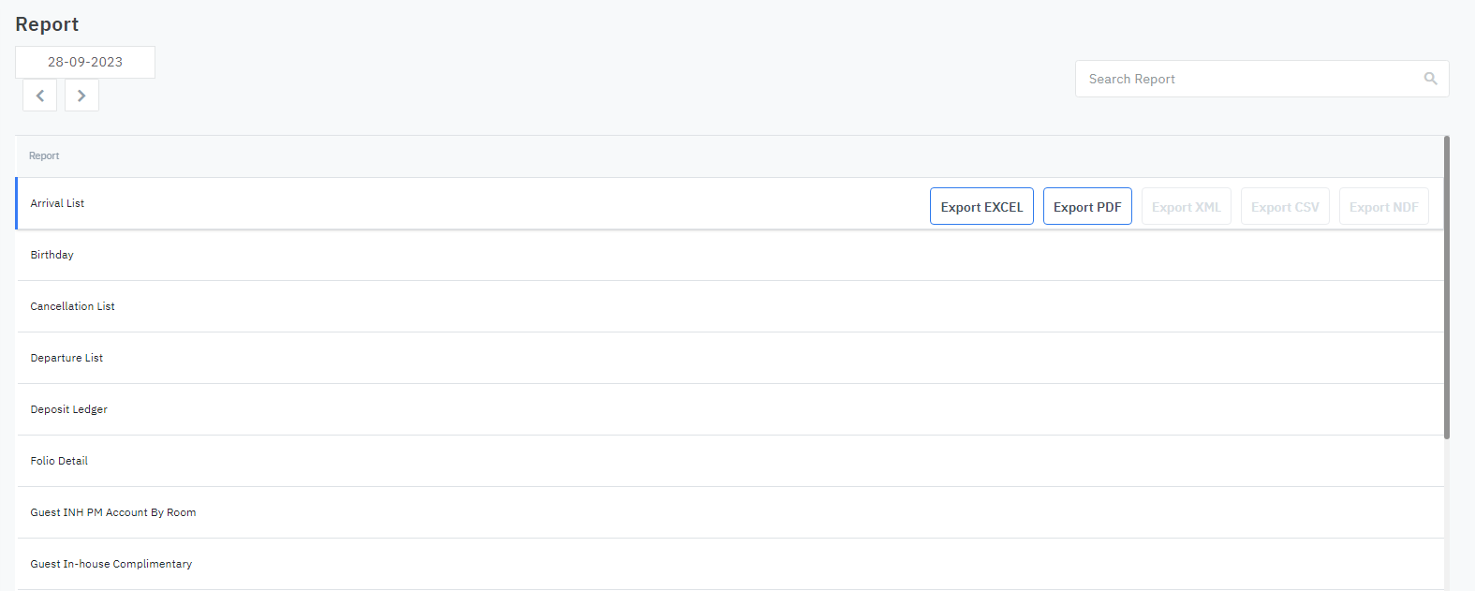The height and width of the screenshot is (591, 1475).
Task: Click the search magnifier icon
Action: (1430, 79)
